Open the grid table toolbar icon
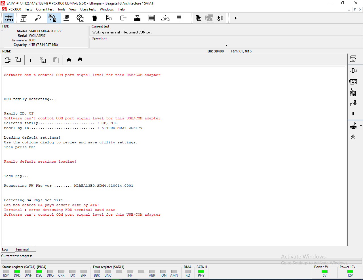363x280 pixels. pyautogui.click(x=151, y=18)
